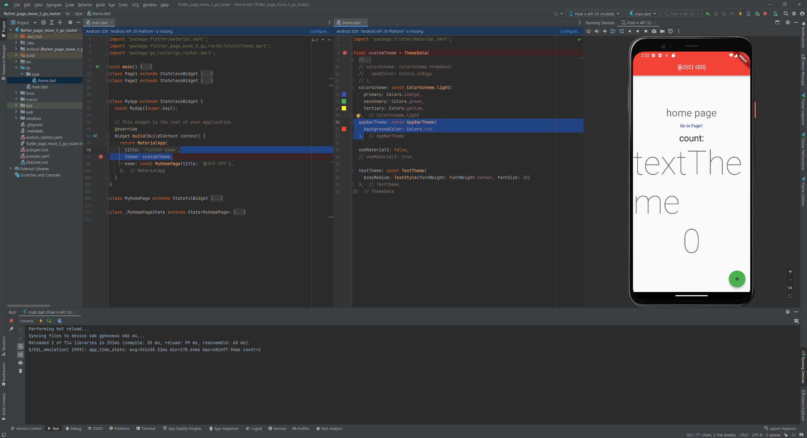
Task: Open the Refactor menu
Action: 85,5
